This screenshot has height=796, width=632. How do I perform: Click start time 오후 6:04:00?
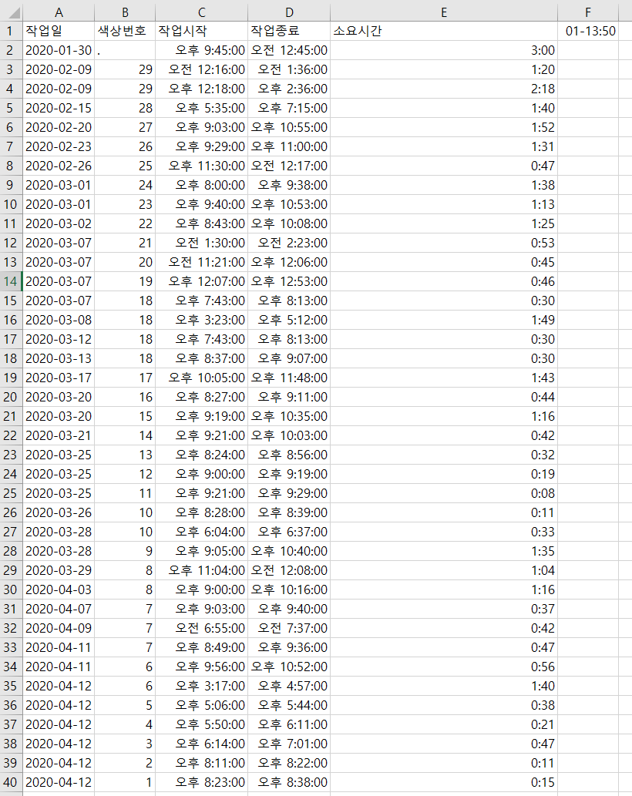coord(201,532)
